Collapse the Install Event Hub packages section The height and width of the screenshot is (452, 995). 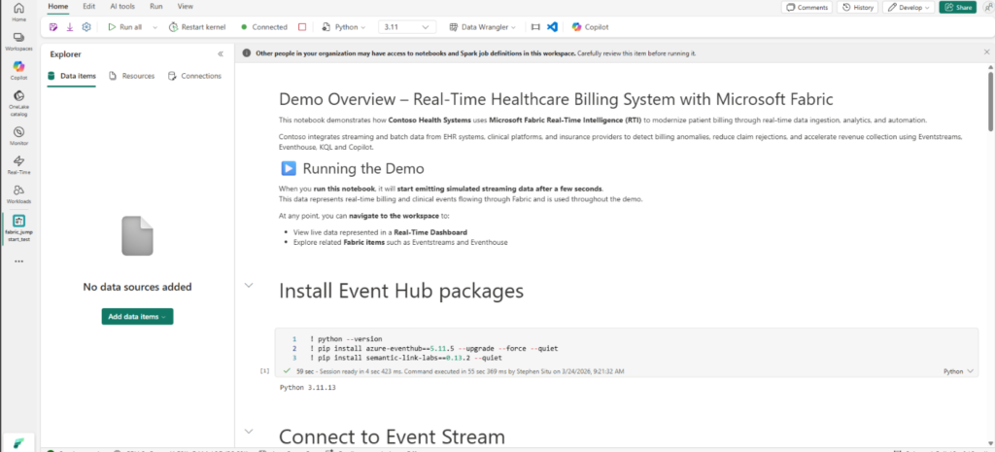(250, 286)
